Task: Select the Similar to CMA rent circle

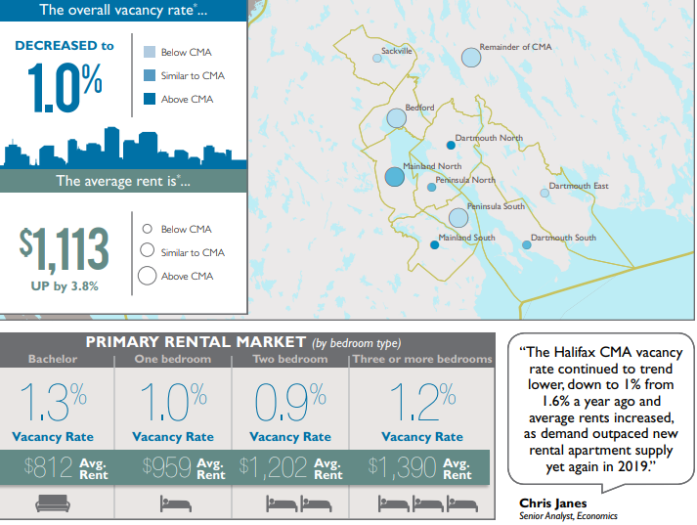Action: click(147, 251)
